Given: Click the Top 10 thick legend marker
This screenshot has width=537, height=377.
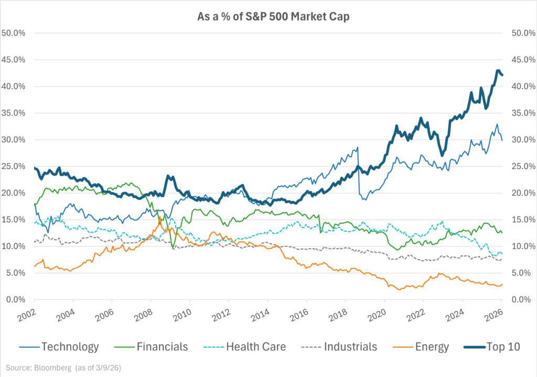Looking at the screenshot, I should tap(473, 347).
